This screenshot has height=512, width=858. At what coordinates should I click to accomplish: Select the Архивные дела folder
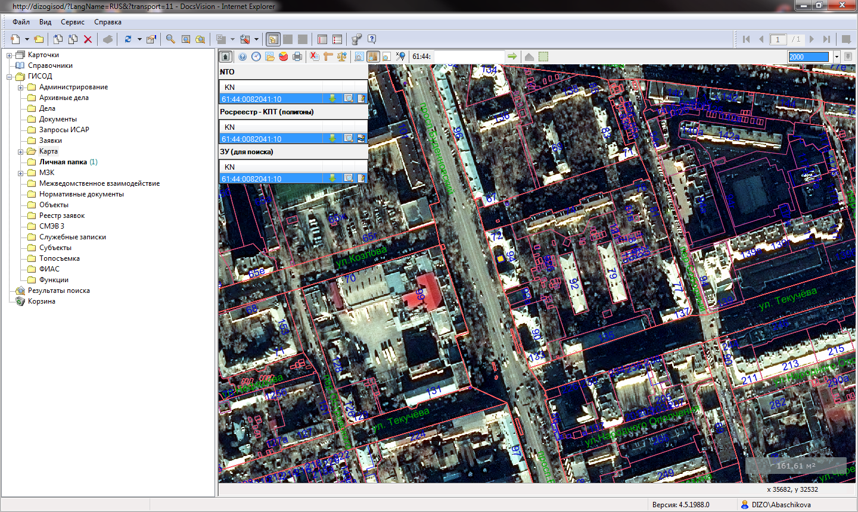[64, 98]
